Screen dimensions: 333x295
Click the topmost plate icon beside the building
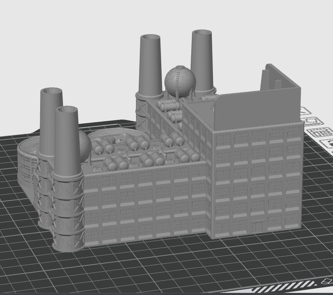tap(306, 111)
